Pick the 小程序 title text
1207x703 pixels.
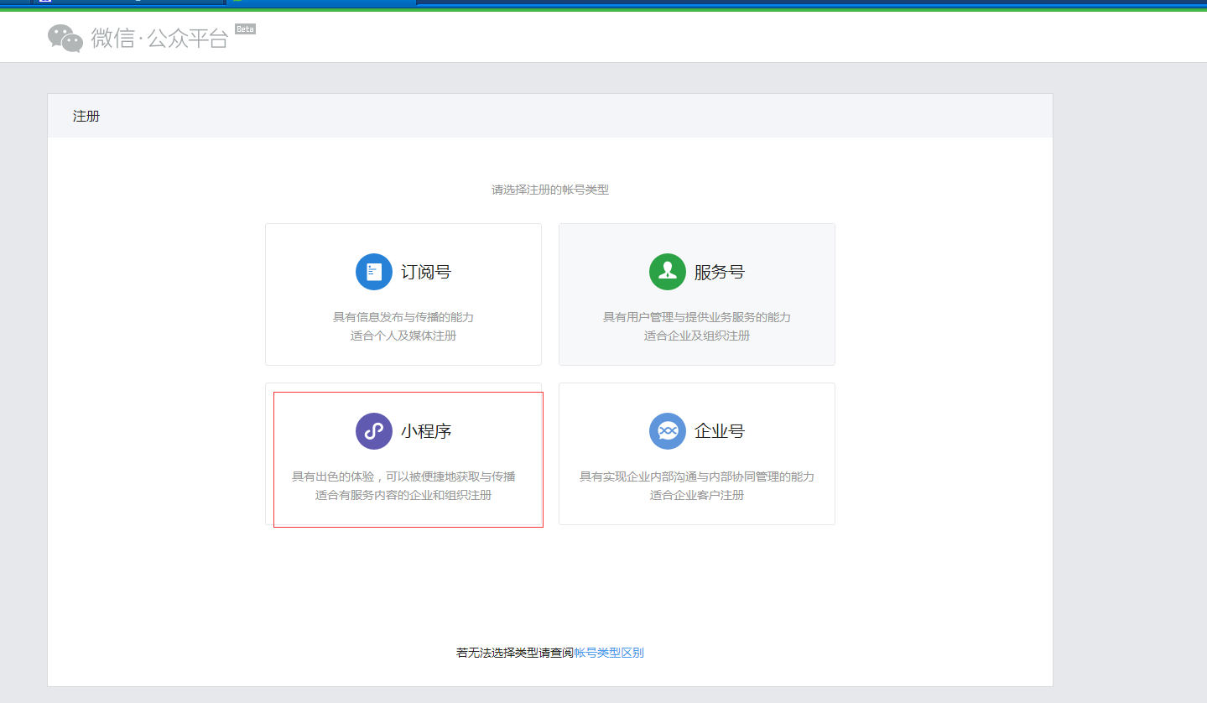click(x=426, y=431)
